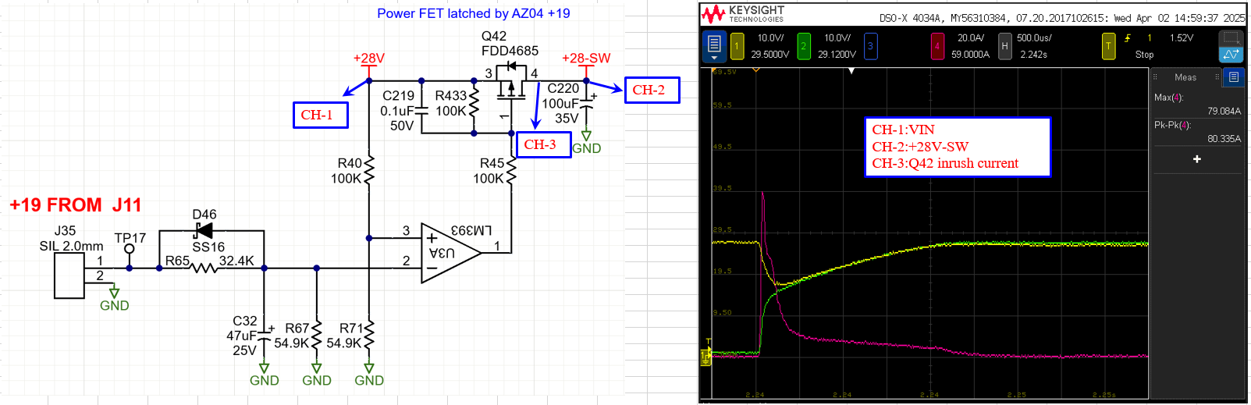Select the R67 54.9K resistor label
Viewport: 1251px width, 405px height.
tap(292, 336)
